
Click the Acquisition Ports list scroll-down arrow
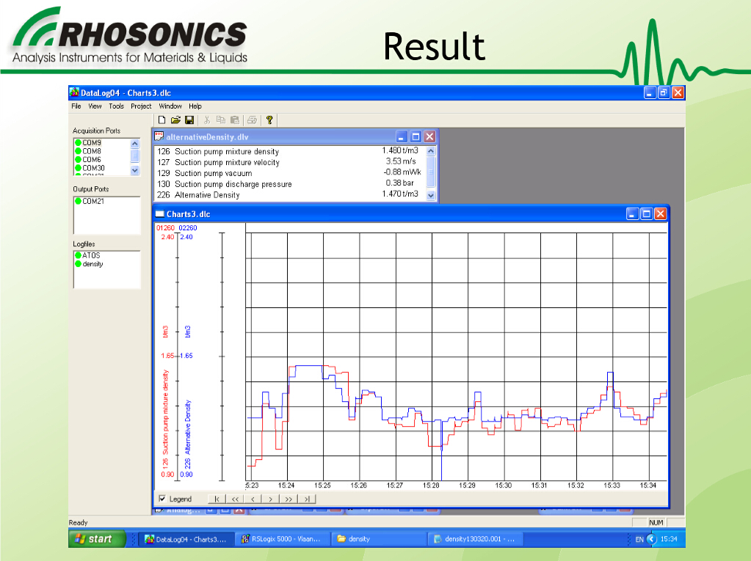coord(134,170)
